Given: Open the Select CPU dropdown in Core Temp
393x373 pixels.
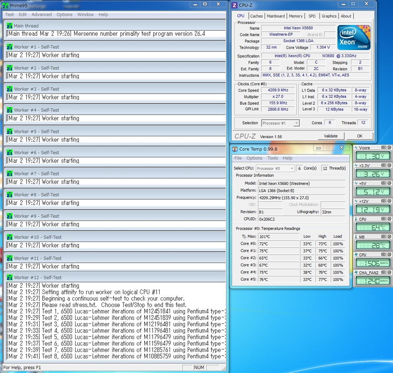Looking at the screenshot, I should (x=292, y=169).
